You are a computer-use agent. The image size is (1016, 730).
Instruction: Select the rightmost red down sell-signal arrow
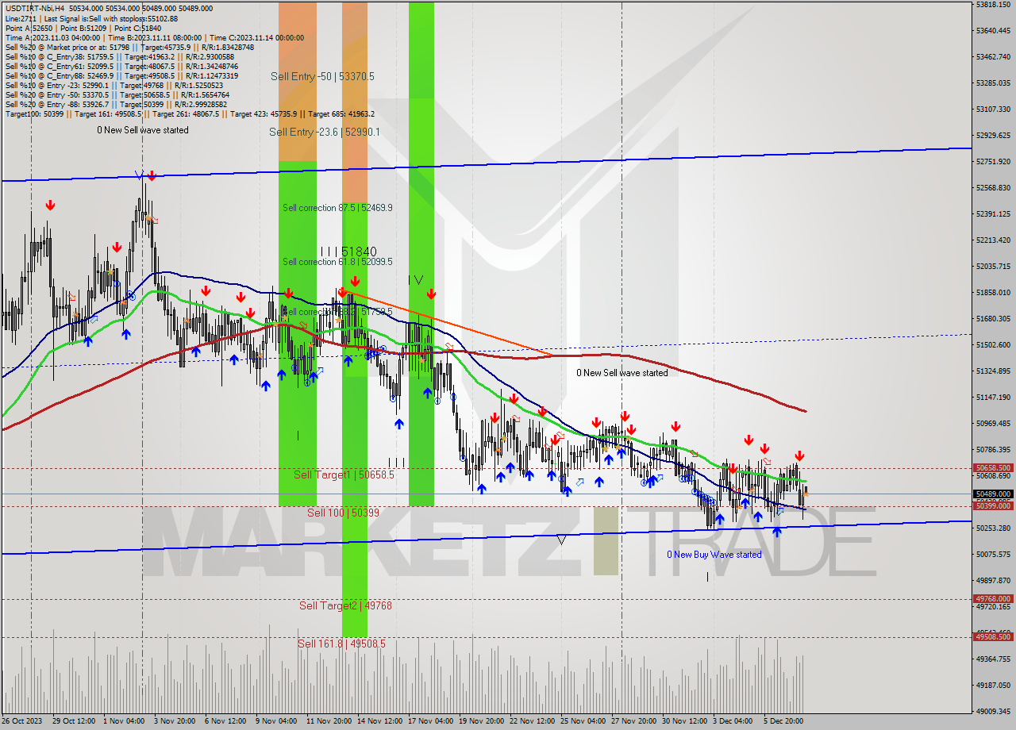(800, 456)
